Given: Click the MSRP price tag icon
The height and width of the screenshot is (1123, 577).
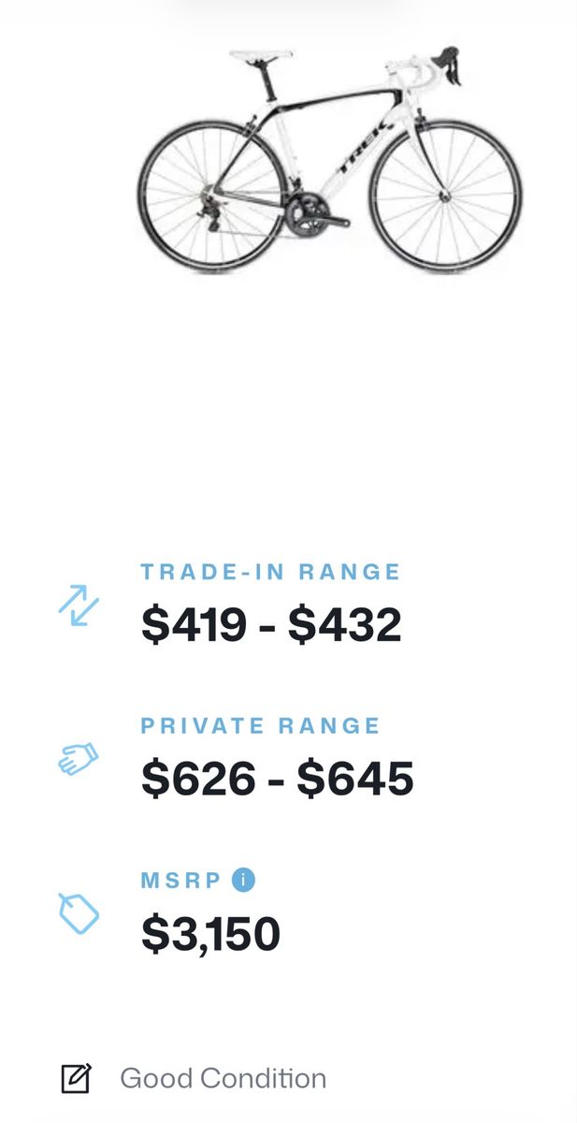Looking at the screenshot, I should click(78, 912).
